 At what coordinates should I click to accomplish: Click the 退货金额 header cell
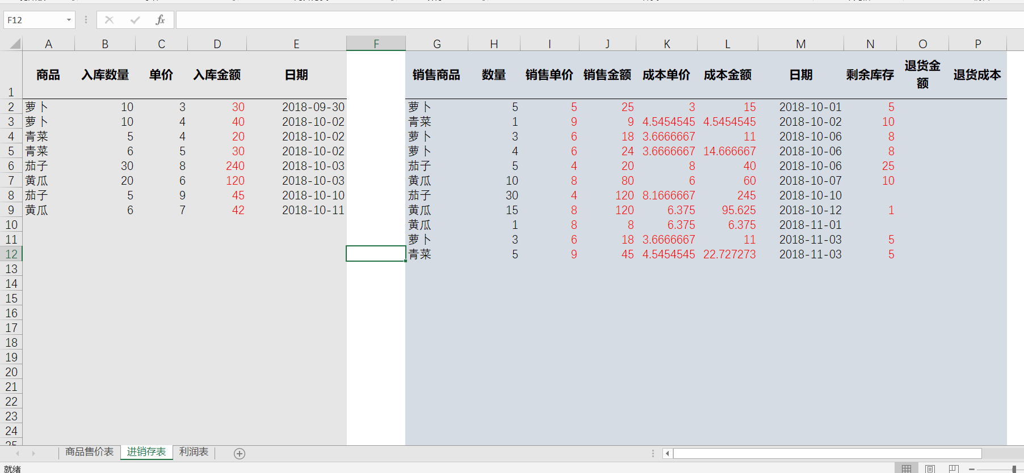(x=922, y=75)
